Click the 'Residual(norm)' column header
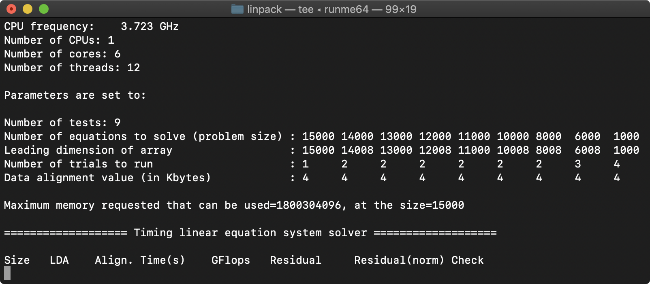The width and height of the screenshot is (650, 284). 399,260
